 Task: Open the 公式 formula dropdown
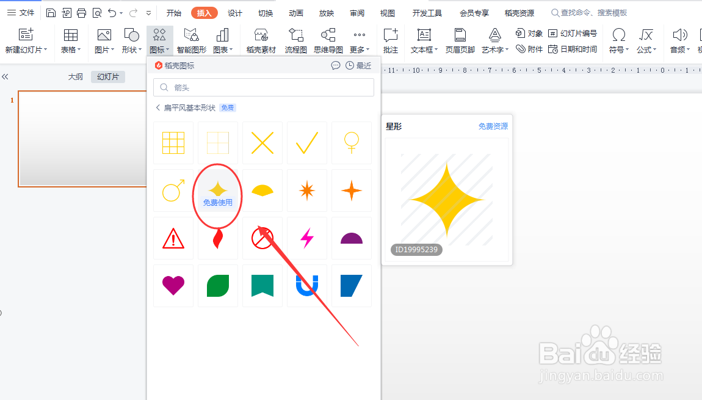[x=646, y=40]
